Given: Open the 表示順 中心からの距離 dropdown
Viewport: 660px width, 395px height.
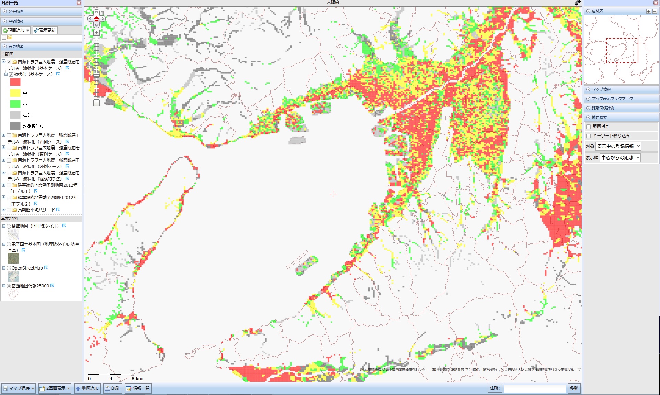Looking at the screenshot, I should [620, 158].
